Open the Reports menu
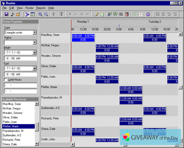This screenshot has width=184, height=148. (x=41, y=8)
